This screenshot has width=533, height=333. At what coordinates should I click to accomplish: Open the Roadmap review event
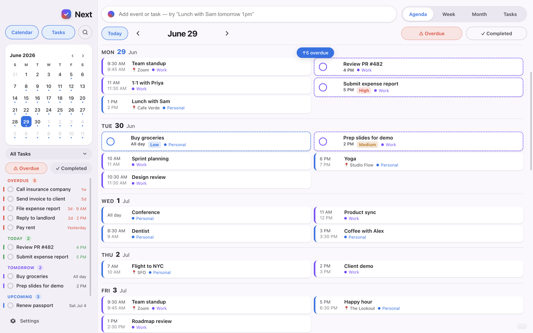click(x=206, y=324)
